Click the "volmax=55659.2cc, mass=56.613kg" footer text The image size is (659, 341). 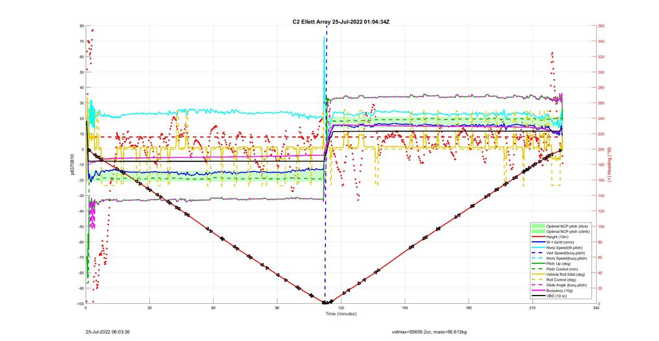pos(429,332)
